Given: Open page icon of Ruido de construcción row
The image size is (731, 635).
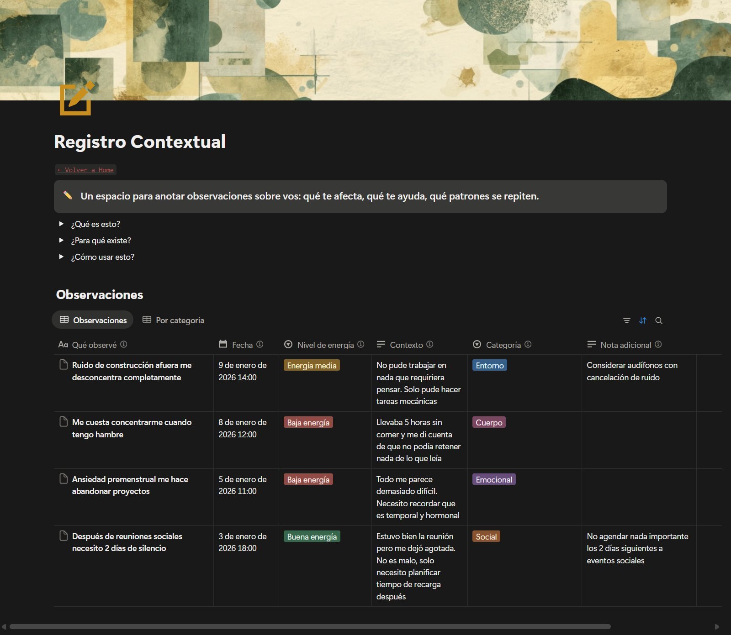Looking at the screenshot, I should tap(64, 365).
